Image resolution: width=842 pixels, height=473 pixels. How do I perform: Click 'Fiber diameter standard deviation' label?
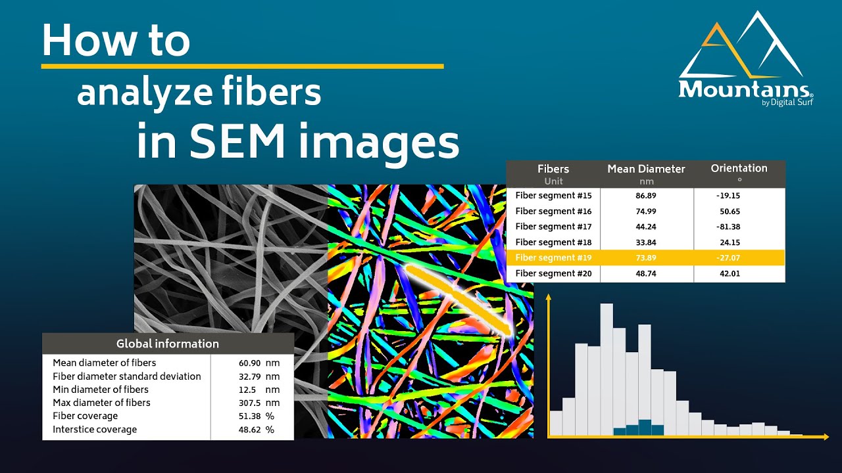point(127,376)
